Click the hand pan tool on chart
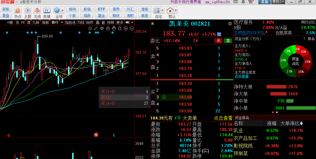 pyautogui.click(x=114, y=28)
